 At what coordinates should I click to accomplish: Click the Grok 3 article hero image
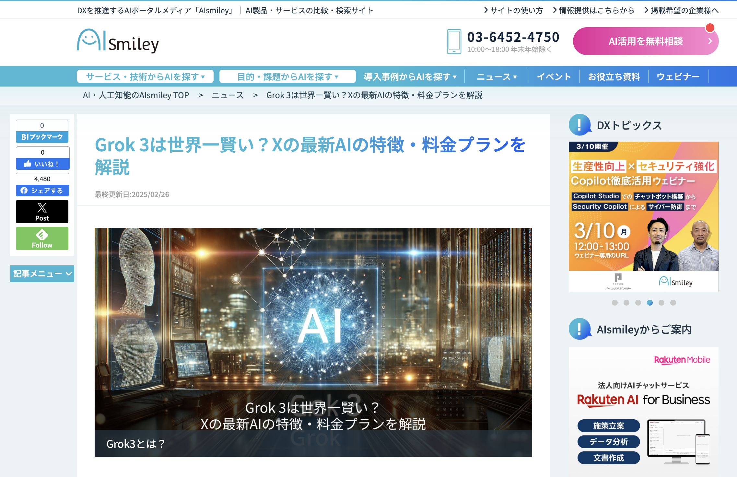pyautogui.click(x=313, y=342)
